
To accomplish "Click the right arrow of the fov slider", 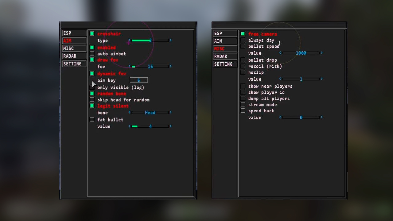I will coord(171,67).
